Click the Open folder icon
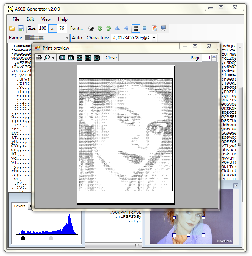This screenshot has height=256, width=252. pyautogui.click(x=12, y=28)
